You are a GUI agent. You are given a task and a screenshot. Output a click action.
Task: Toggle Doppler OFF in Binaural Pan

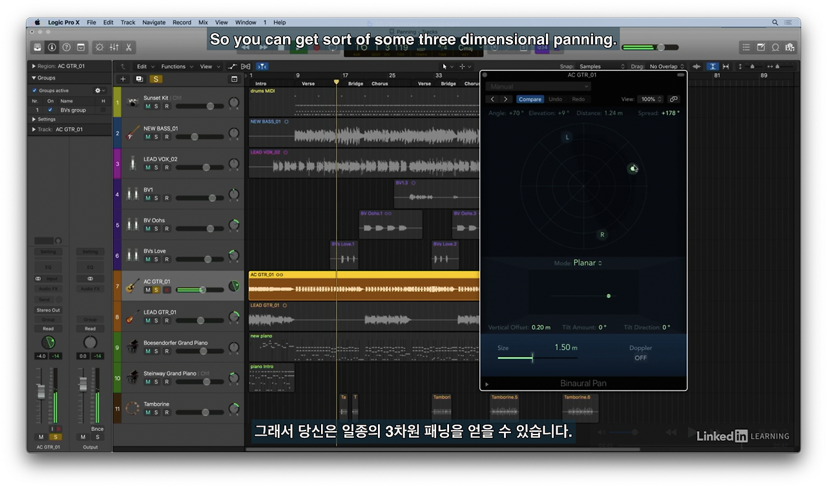[x=640, y=358]
